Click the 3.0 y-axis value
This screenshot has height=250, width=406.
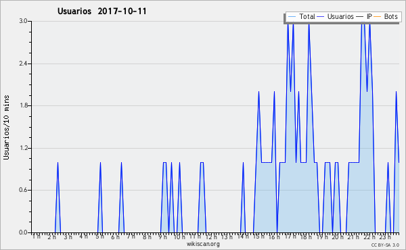pos(23,21)
